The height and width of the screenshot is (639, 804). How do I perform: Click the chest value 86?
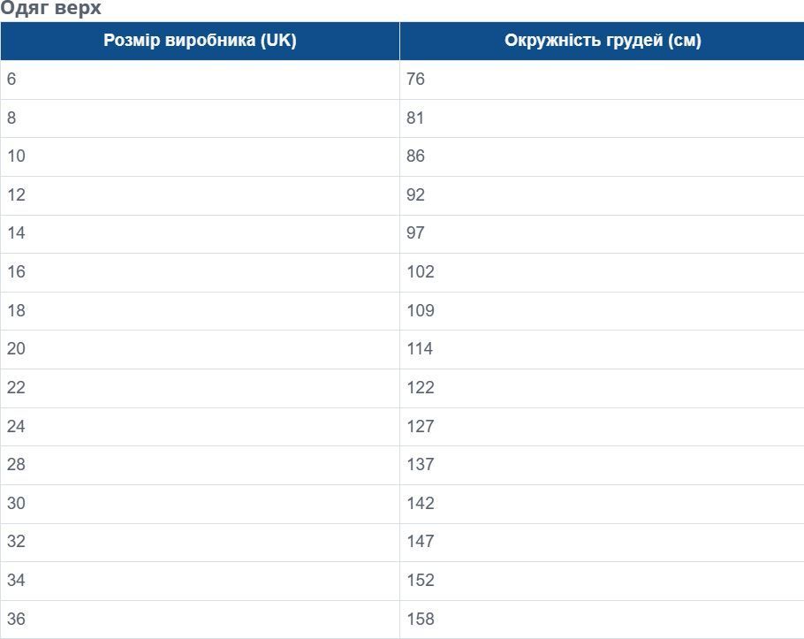415,156
